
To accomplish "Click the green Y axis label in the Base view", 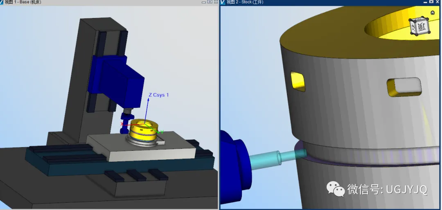I will point(162,132).
